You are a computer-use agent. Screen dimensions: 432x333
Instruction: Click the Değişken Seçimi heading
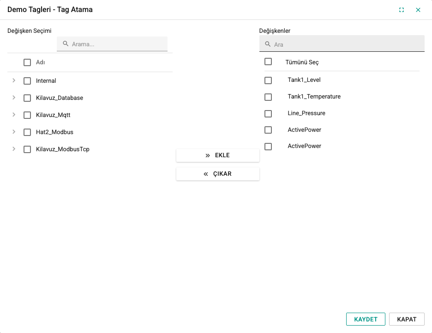30,31
